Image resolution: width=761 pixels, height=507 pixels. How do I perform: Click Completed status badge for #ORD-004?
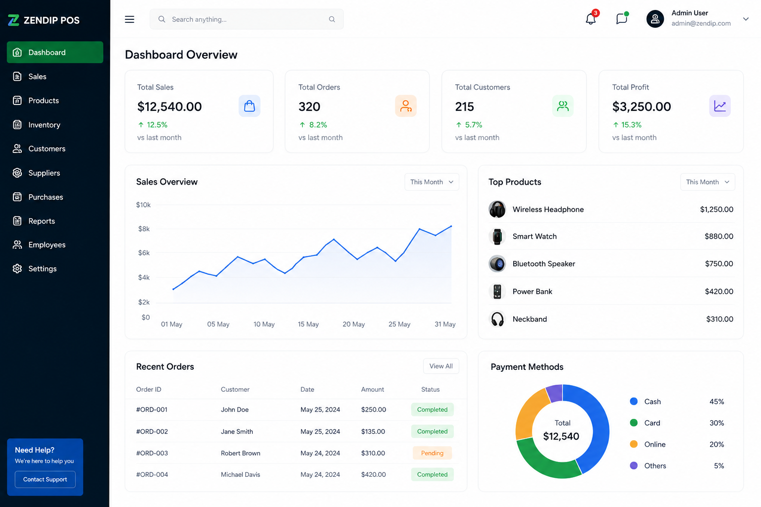(432, 474)
